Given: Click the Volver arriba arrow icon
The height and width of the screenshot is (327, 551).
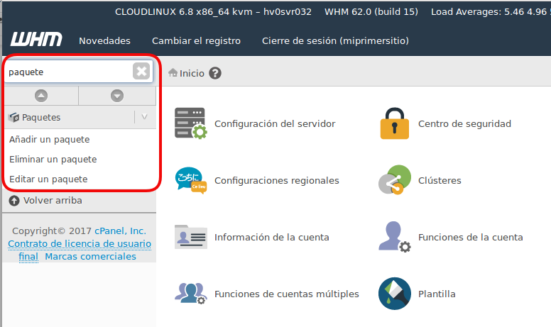Looking at the screenshot, I should tap(14, 201).
